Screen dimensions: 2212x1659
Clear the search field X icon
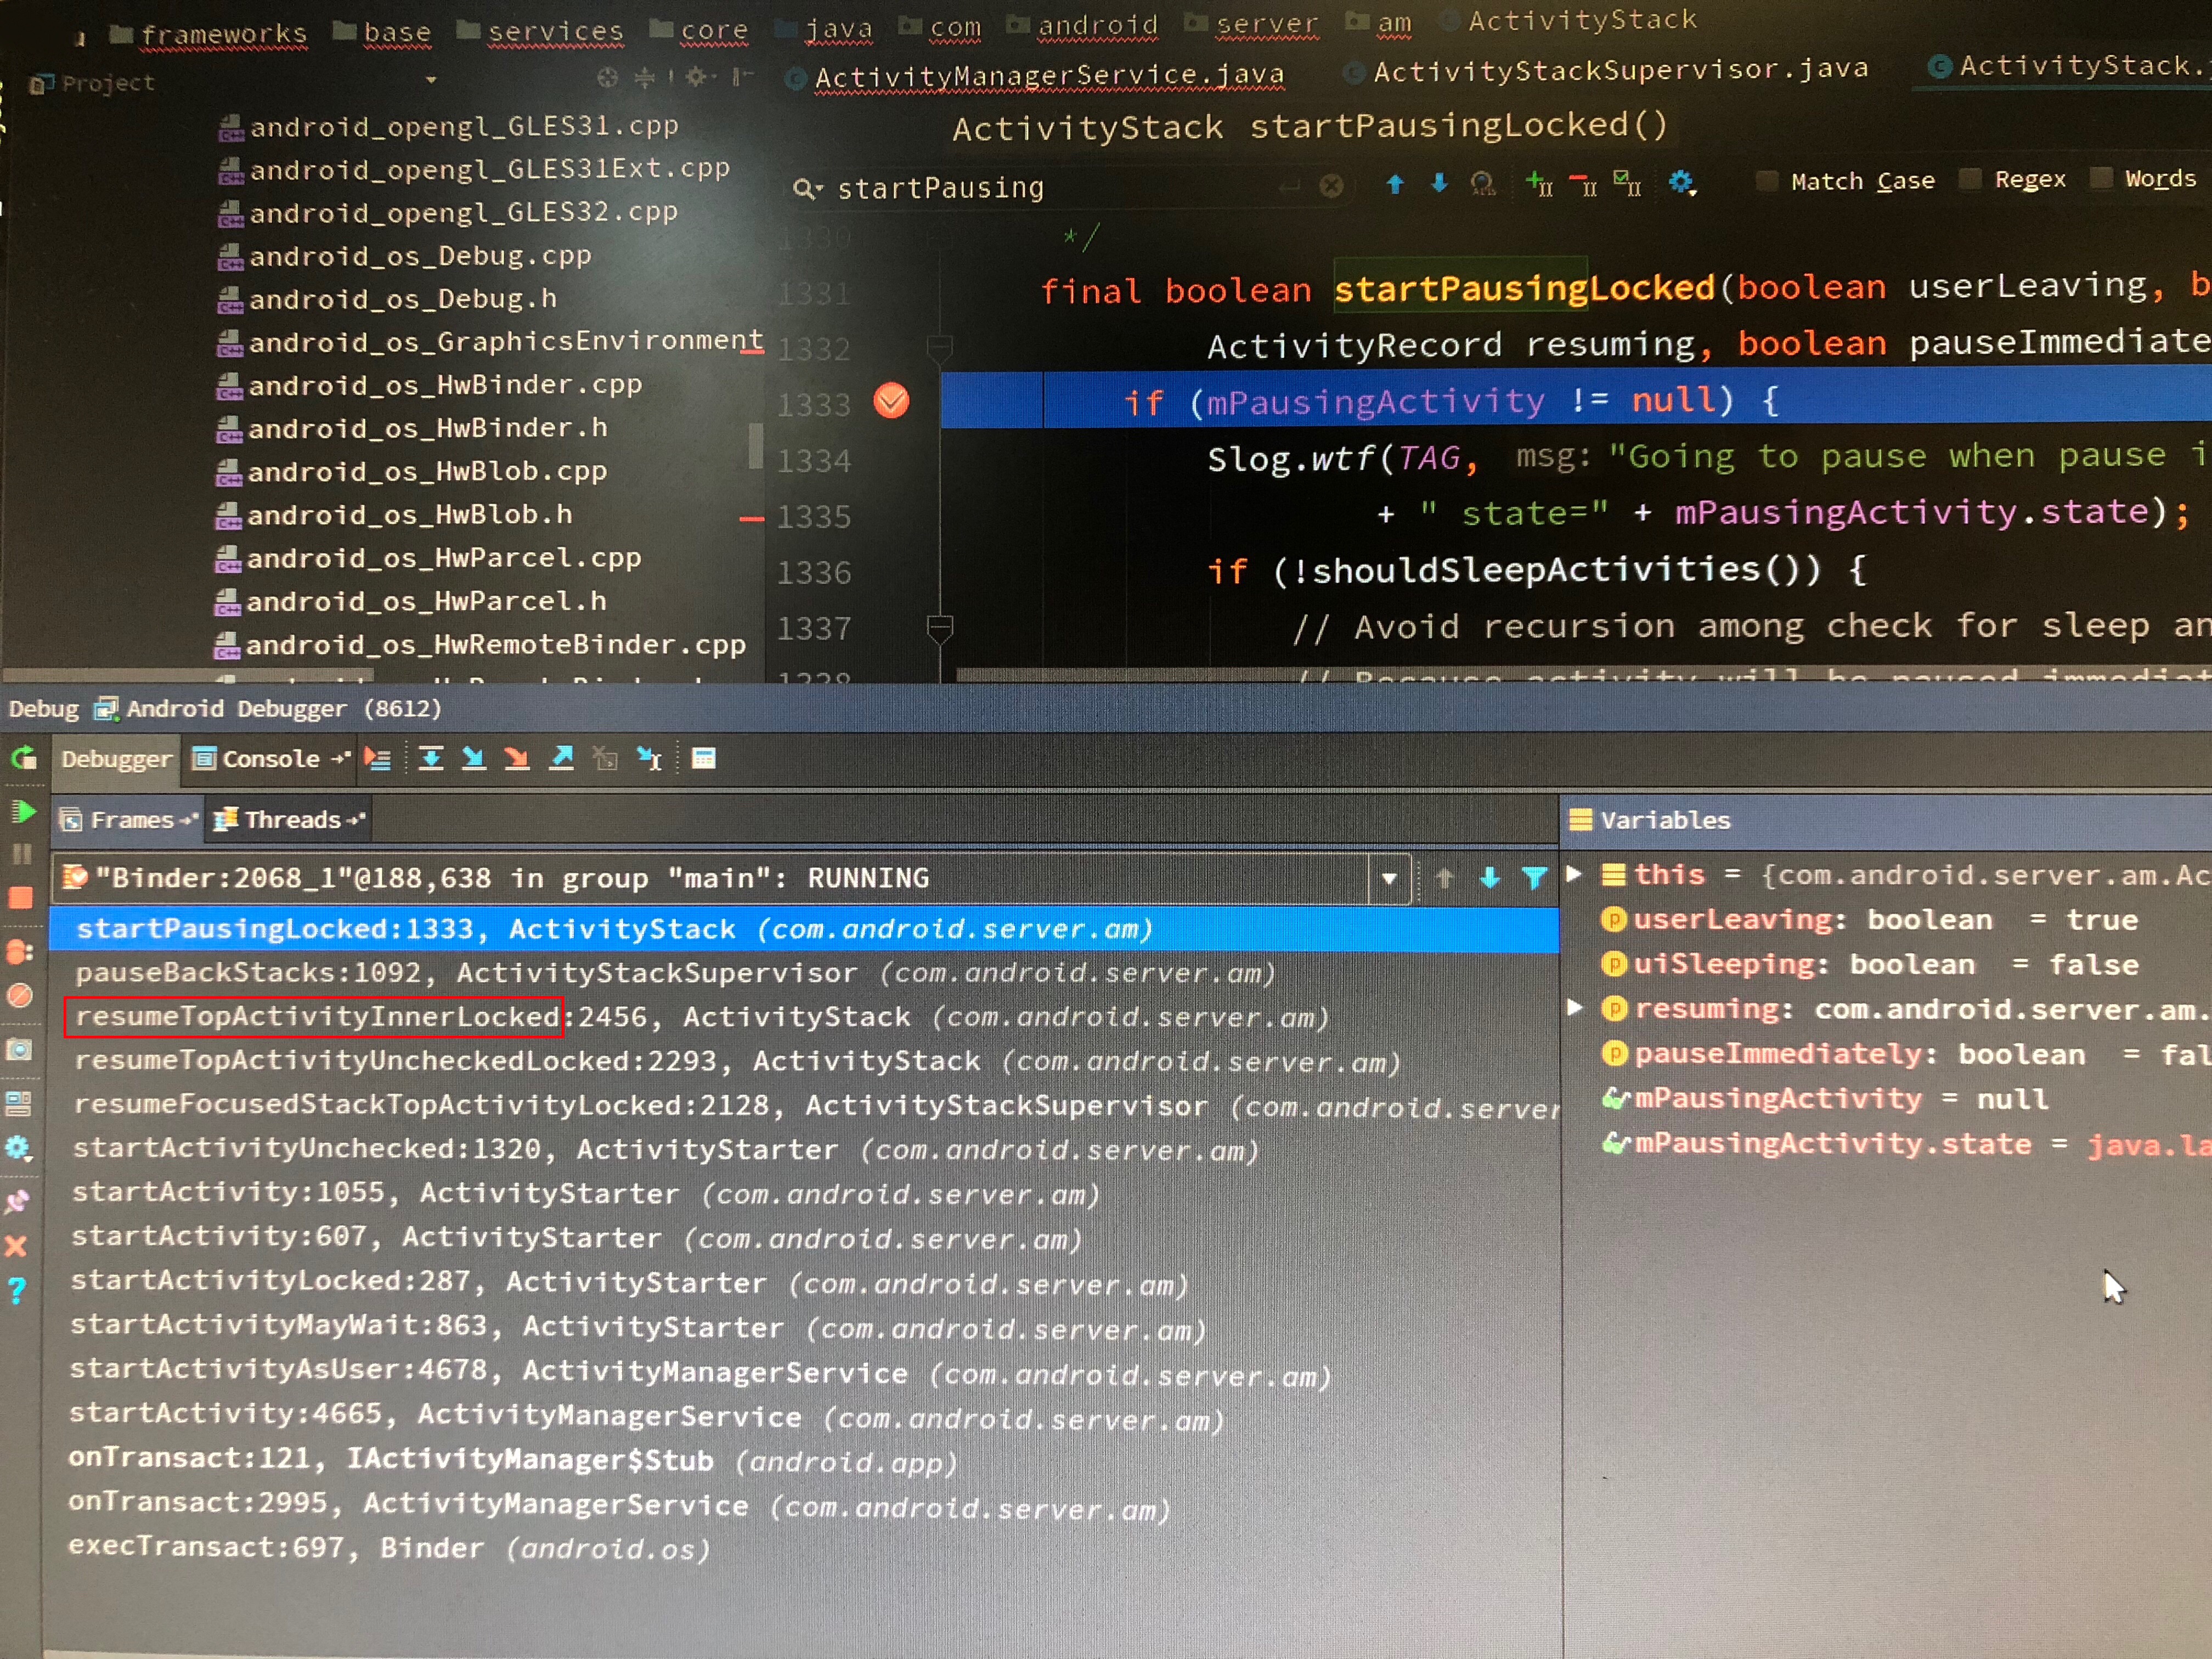tap(1331, 185)
